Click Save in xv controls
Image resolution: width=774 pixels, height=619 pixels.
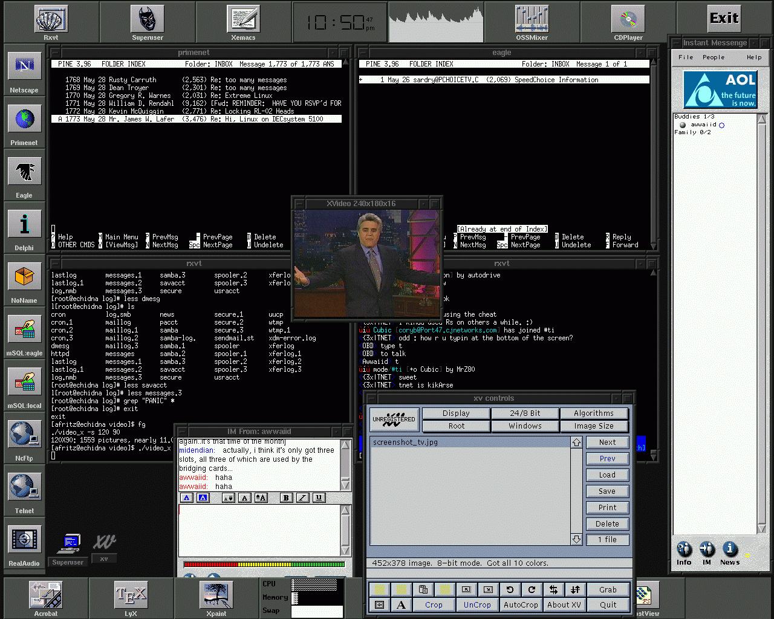click(x=607, y=491)
